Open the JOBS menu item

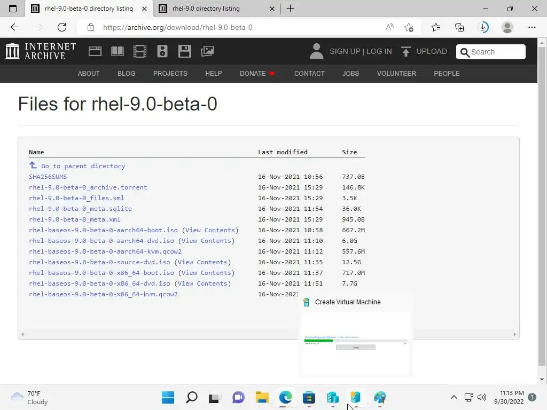click(350, 74)
